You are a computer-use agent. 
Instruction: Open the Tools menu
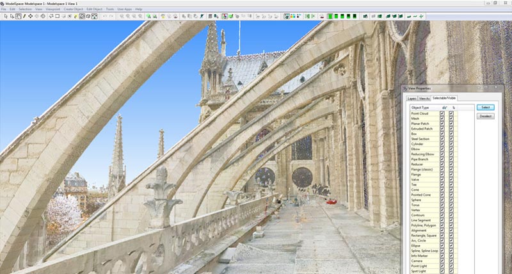coord(109,10)
